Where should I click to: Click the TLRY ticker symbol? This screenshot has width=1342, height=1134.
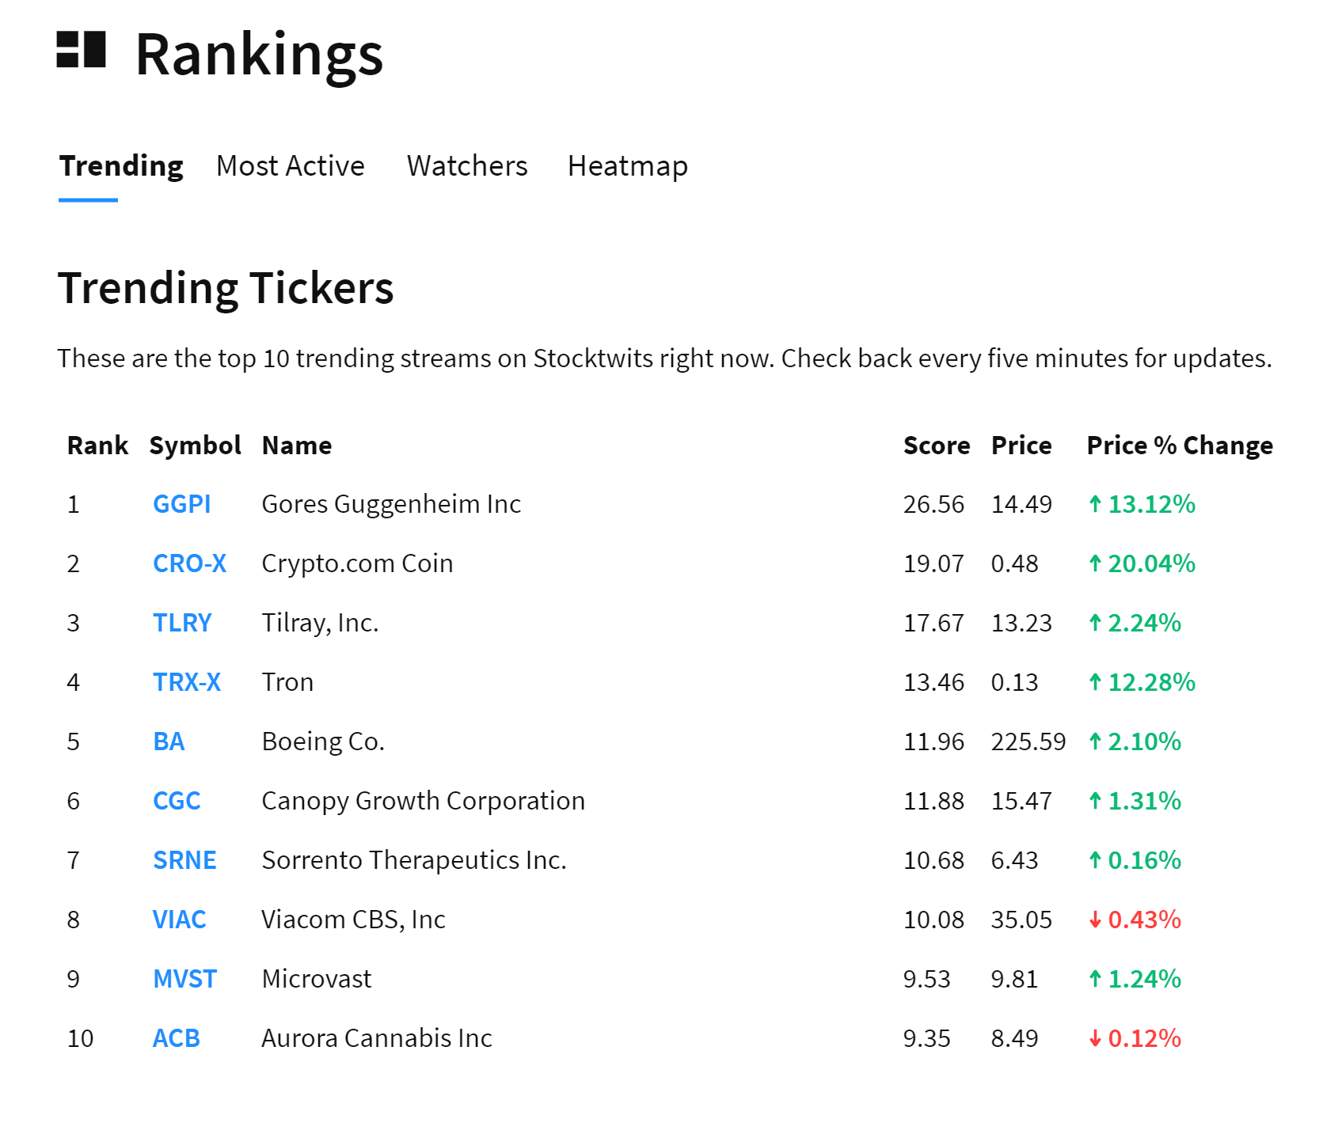pyautogui.click(x=182, y=623)
